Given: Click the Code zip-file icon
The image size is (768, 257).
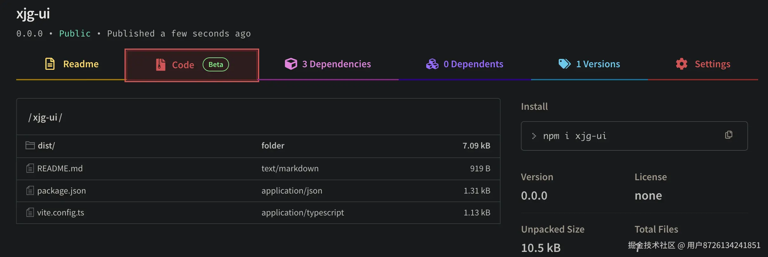Looking at the screenshot, I should [x=161, y=65].
